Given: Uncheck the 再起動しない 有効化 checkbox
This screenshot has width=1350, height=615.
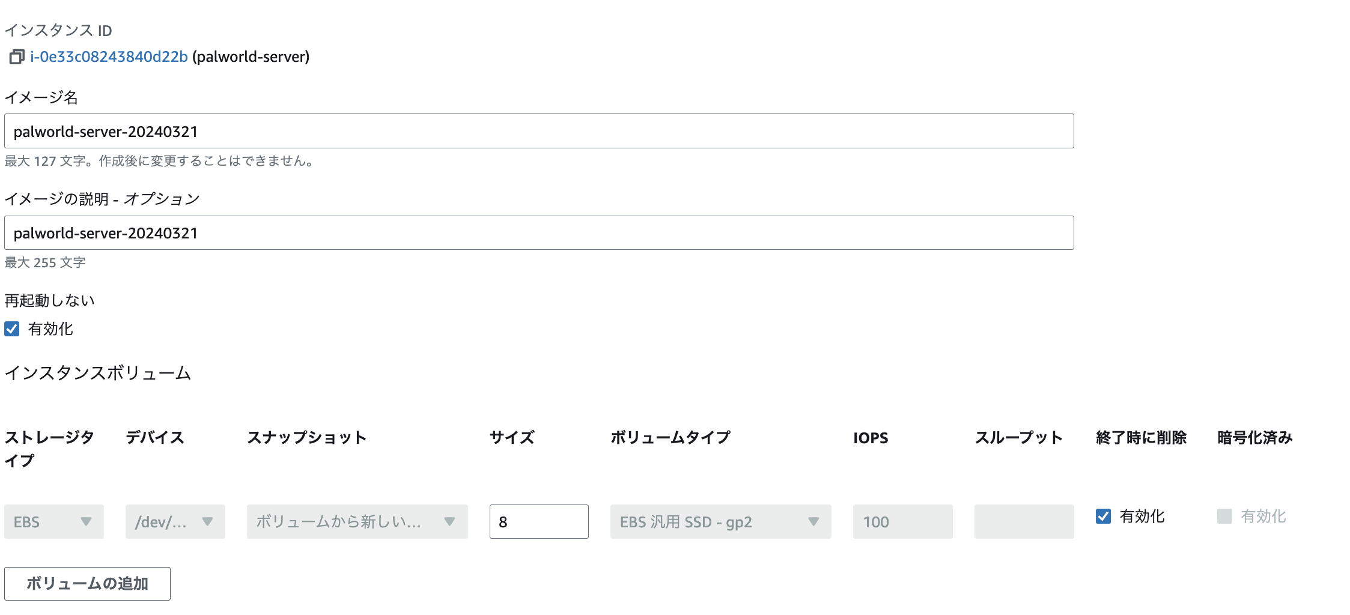Looking at the screenshot, I should click(12, 329).
